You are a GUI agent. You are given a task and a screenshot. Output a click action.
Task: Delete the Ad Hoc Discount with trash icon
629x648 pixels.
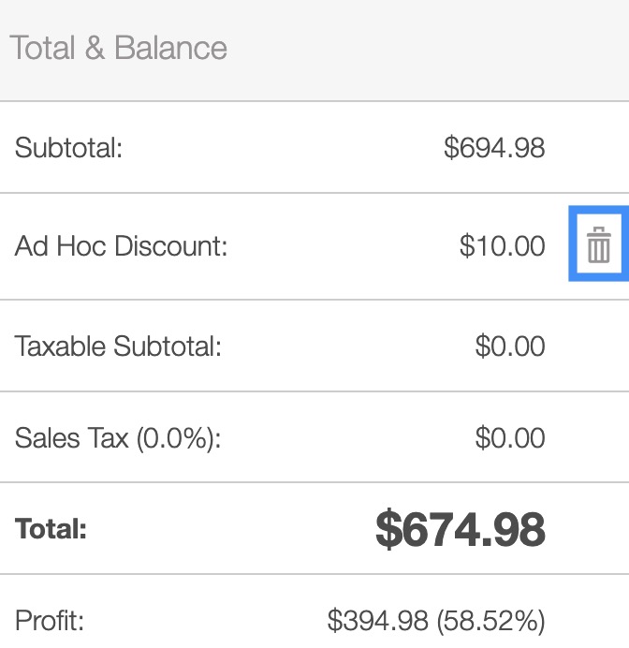click(x=599, y=245)
